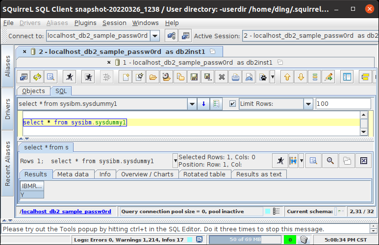Click the localhost_db2_sample_passw0rd link in the status bar

(66, 211)
